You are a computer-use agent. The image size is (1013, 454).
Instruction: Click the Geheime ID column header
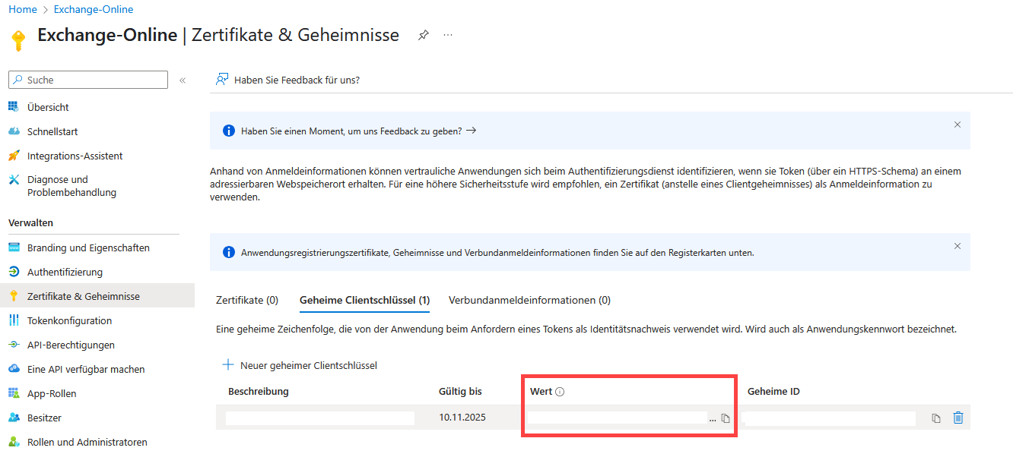pyautogui.click(x=773, y=392)
